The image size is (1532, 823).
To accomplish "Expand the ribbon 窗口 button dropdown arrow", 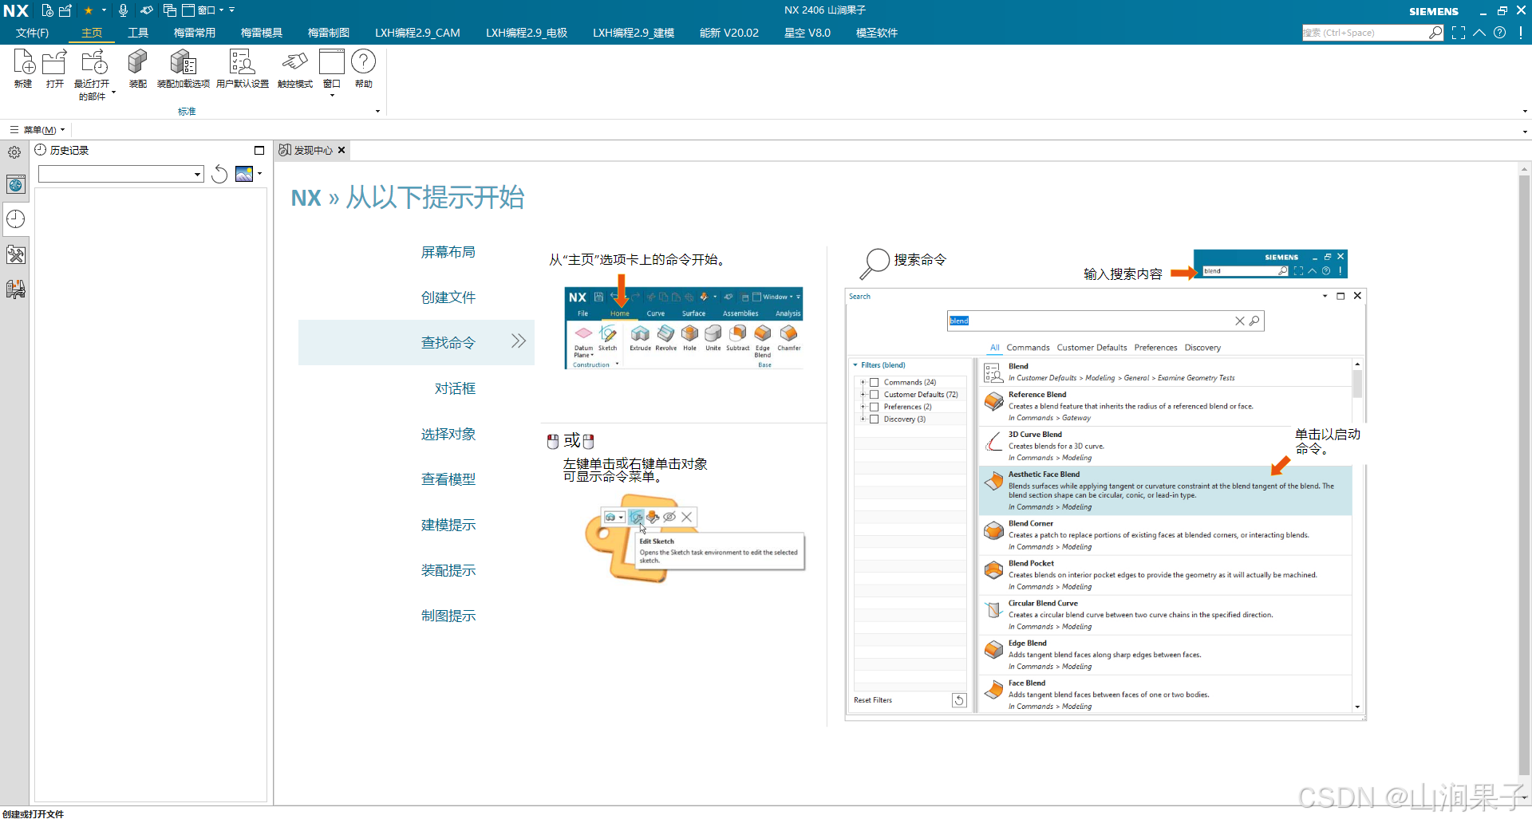I will pyautogui.click(x=332, y=96).
